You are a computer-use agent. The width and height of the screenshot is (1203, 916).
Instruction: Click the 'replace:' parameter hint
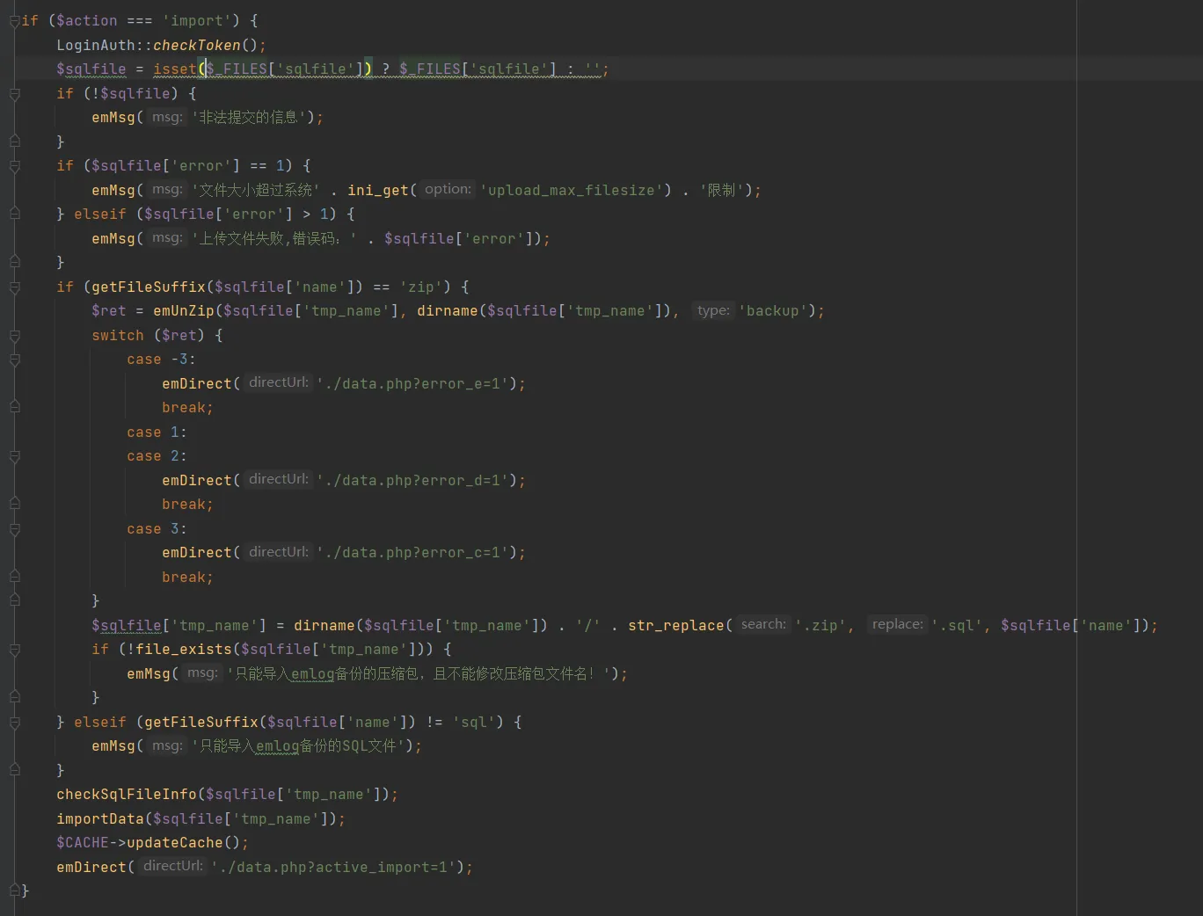click(x=897, y=625)
